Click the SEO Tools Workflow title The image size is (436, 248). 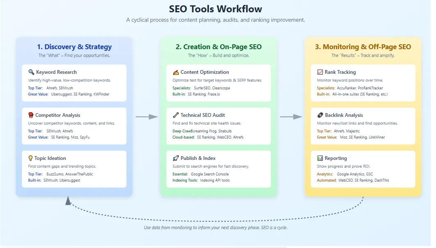(215, 9)
